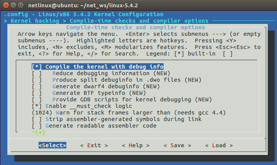Click the netlinux@ubuntu window title text

click(83, 5)
